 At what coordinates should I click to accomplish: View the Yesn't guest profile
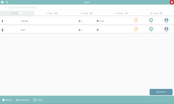[x=166, y=29]
